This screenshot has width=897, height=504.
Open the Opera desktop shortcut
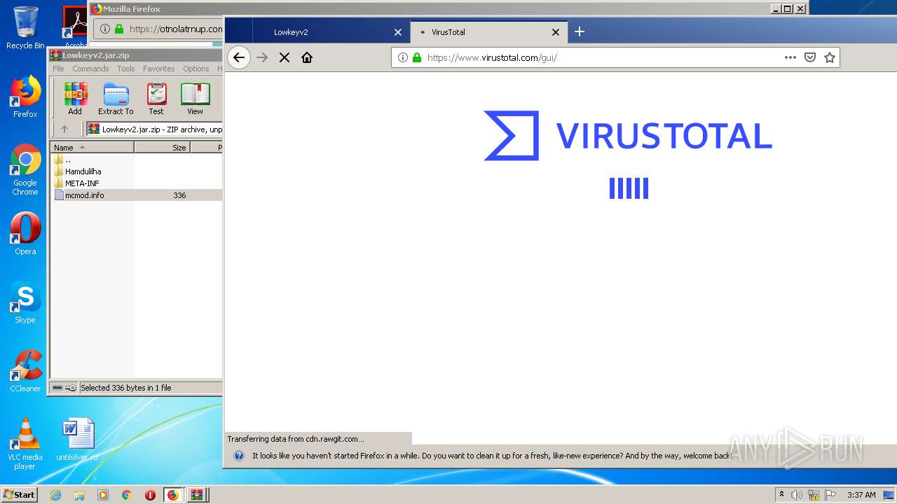coord(25,234)
